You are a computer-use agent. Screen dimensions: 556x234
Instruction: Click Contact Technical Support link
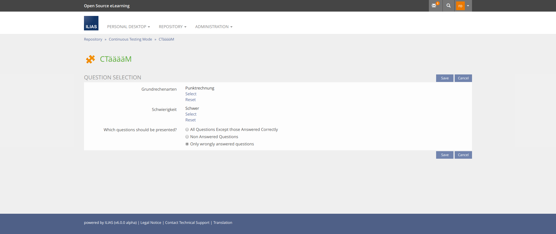tap(187, 223)
